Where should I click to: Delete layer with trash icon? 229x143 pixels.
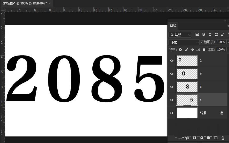point(223,138)
